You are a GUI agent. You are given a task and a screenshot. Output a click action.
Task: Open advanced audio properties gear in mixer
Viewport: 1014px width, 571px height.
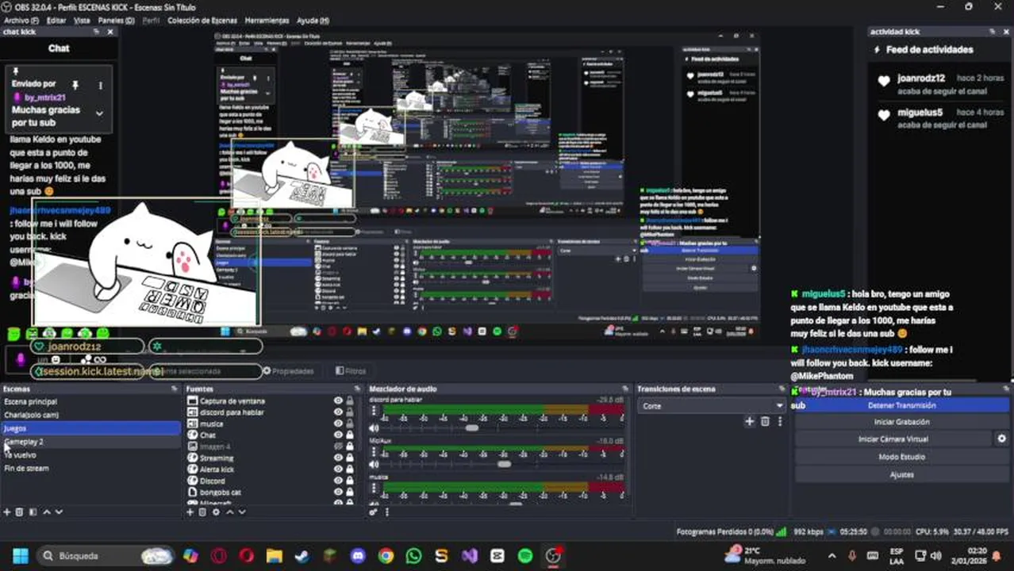coord(373,512)
